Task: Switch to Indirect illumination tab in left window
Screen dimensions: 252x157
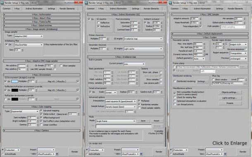Action: pos(34,9)
